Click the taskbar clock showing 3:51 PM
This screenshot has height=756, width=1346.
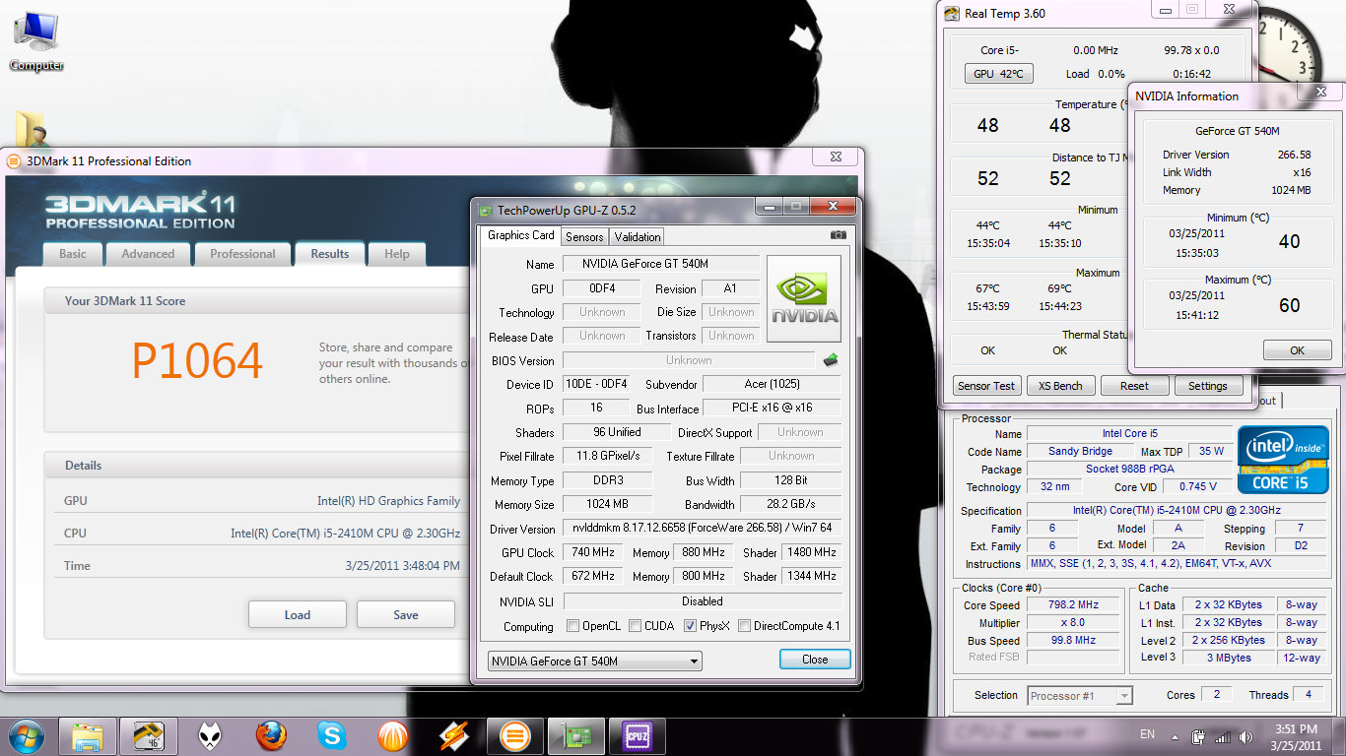[1295, 736]
